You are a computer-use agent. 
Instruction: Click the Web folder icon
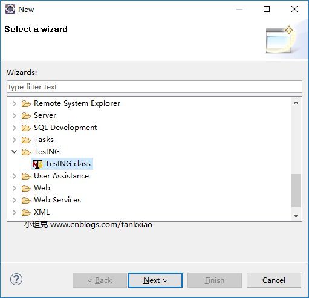click(26, 188)
